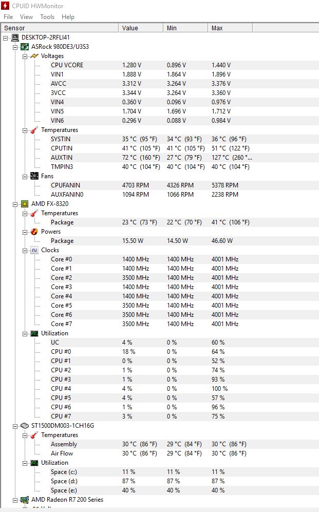Screen dimensions: 319x512
Task: Click the motherboard Temperatures thermometer icon
Action: 34,130
